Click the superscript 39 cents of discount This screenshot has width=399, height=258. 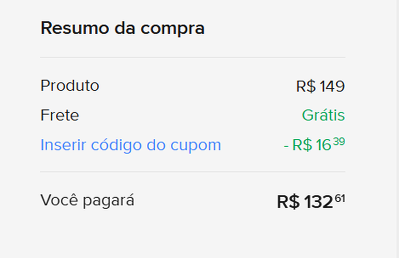(338, 141)
